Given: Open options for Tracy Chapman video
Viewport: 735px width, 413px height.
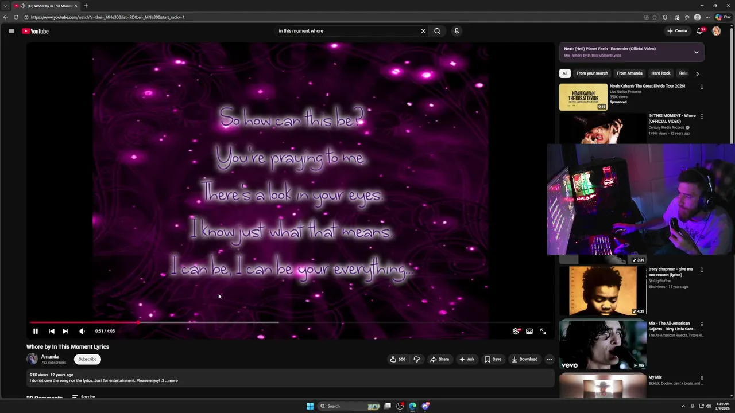Looking at the screenshot, I should click(x=702, y=270).
